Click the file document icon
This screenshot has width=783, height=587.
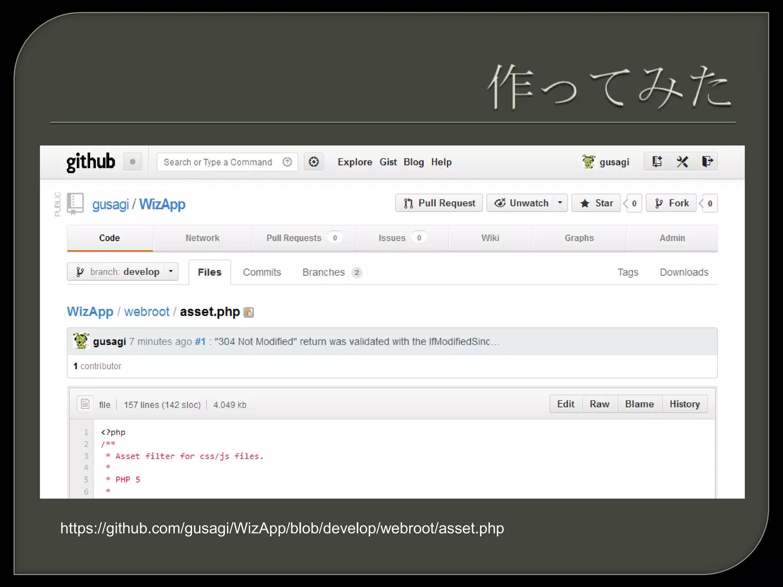coord(85,404)
